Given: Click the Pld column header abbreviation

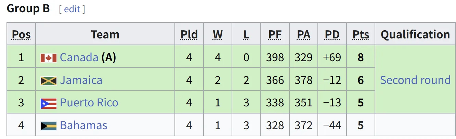Looking at the screenshot, I should (189, 34).
